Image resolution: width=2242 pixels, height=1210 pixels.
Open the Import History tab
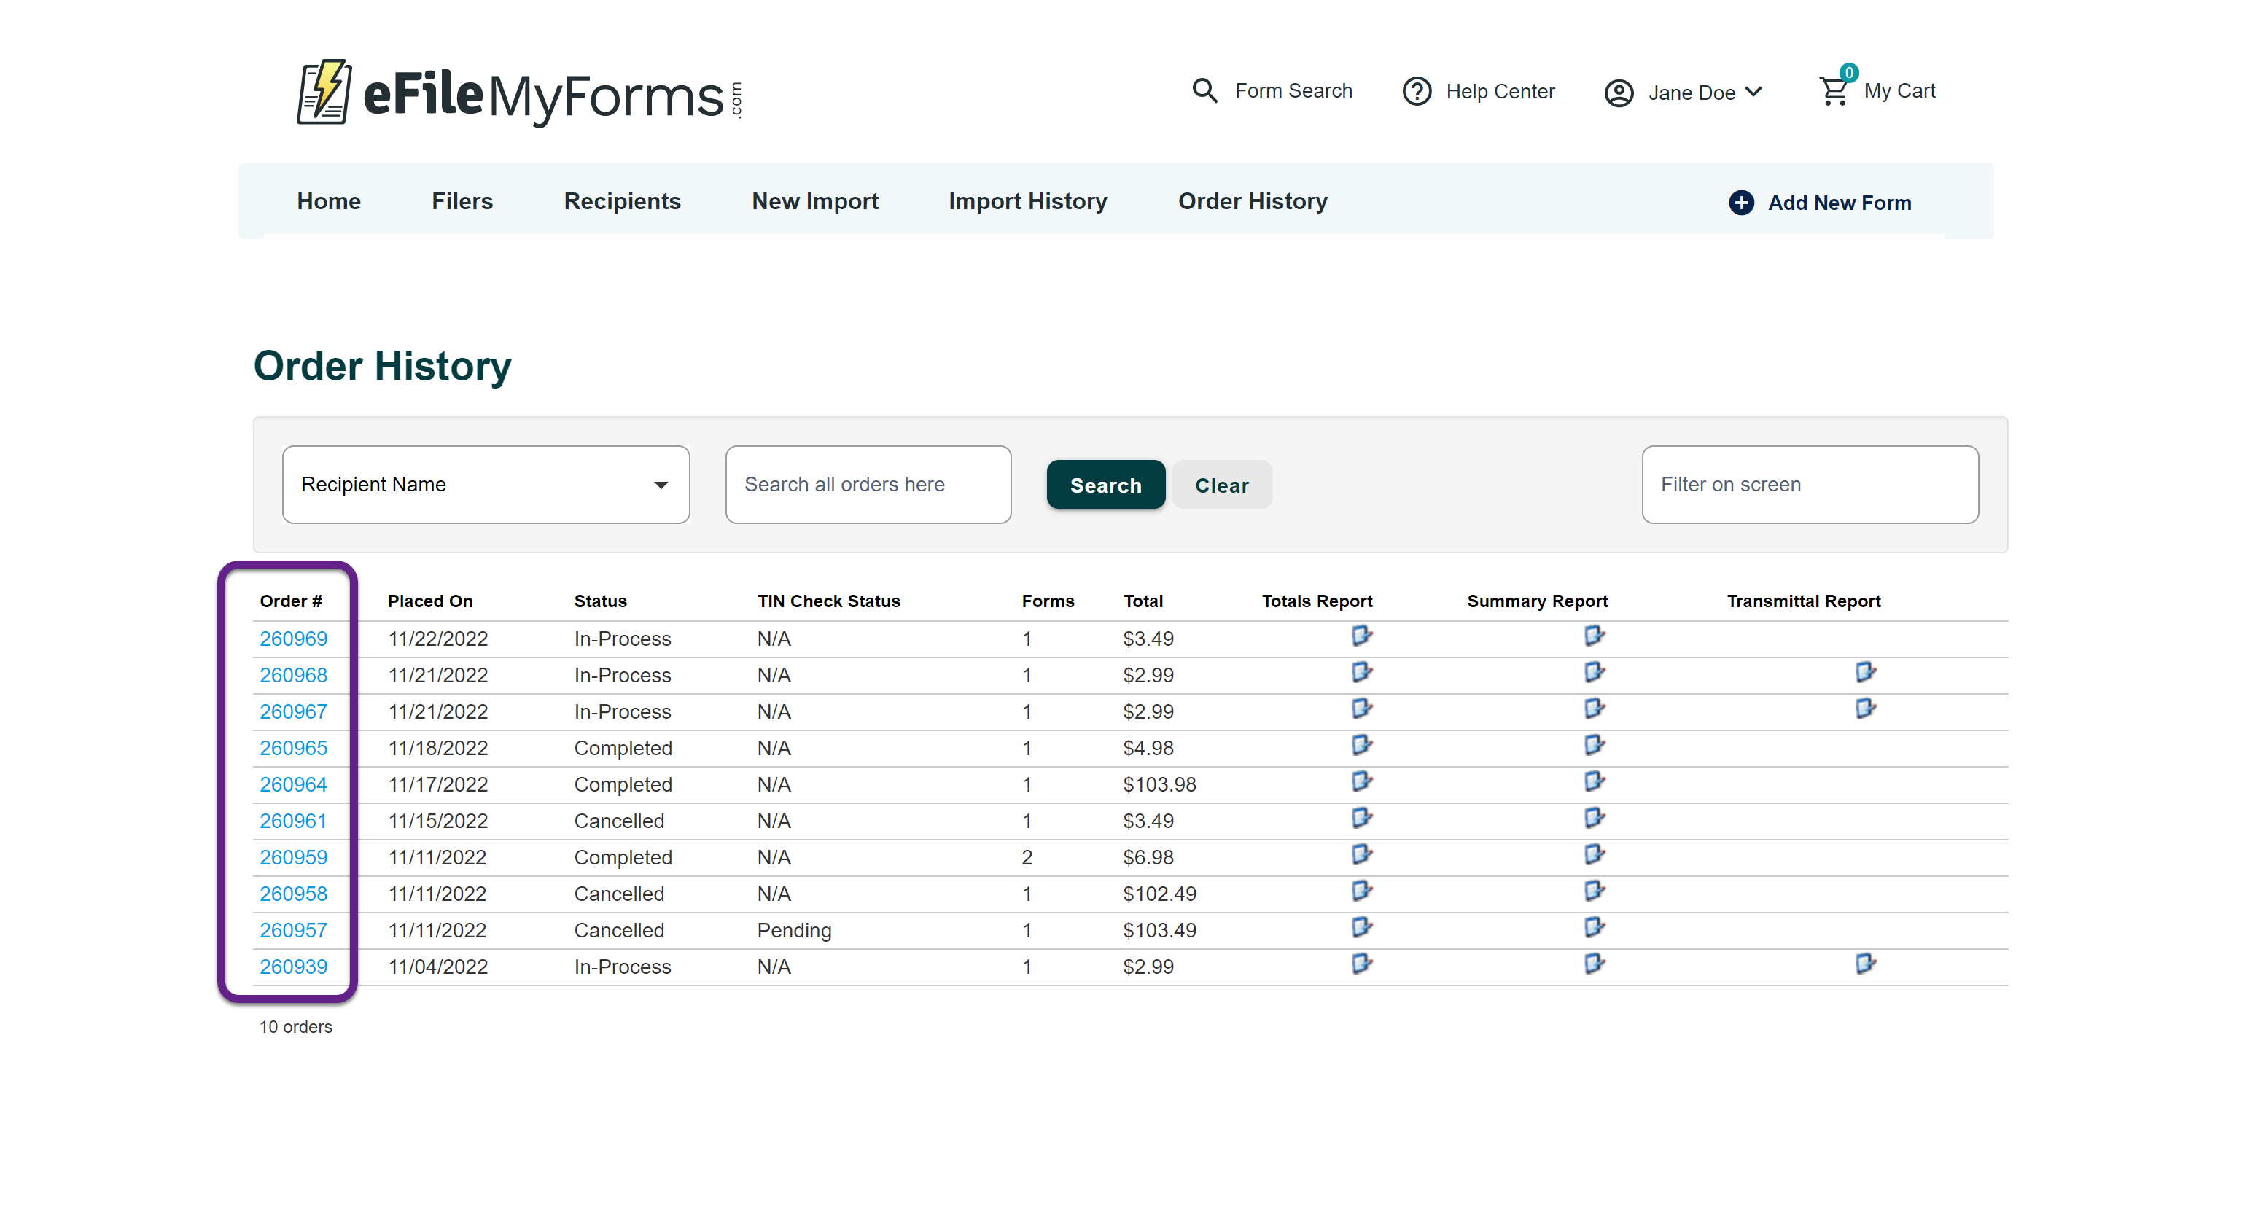coord(1027,201)
